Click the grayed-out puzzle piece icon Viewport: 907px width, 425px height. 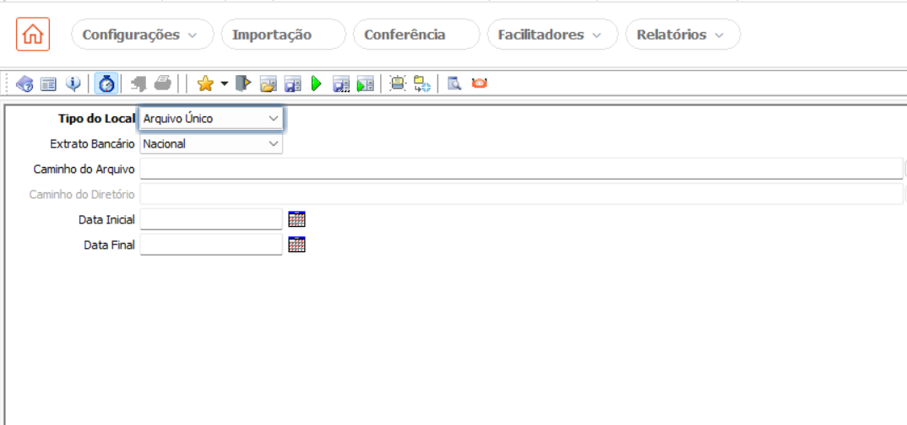138,84
